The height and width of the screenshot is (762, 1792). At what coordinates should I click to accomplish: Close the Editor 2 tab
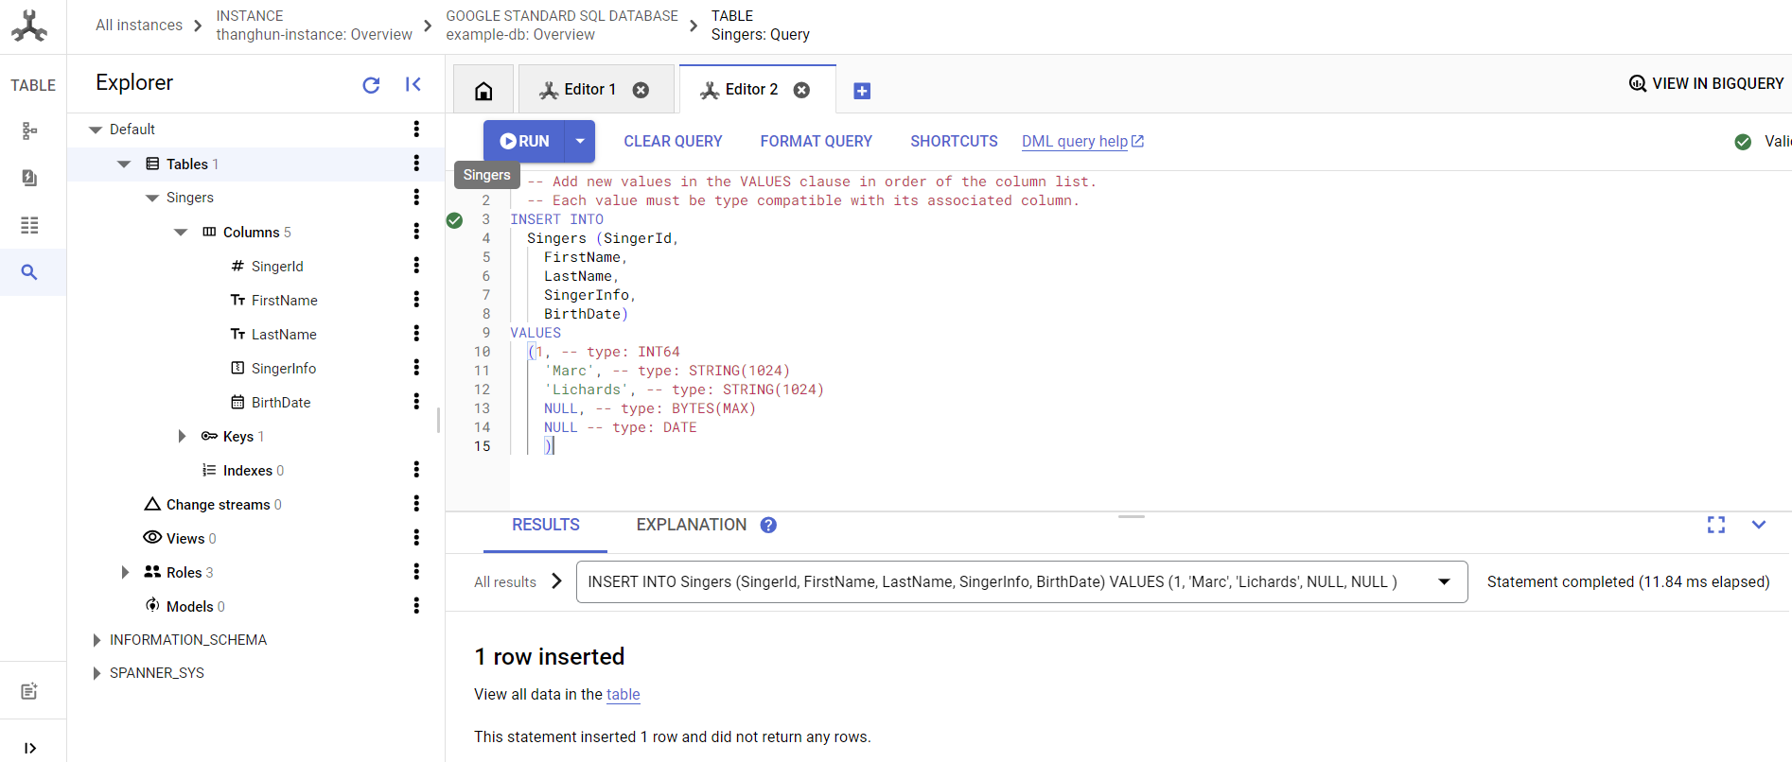click(x=801, y=90)
